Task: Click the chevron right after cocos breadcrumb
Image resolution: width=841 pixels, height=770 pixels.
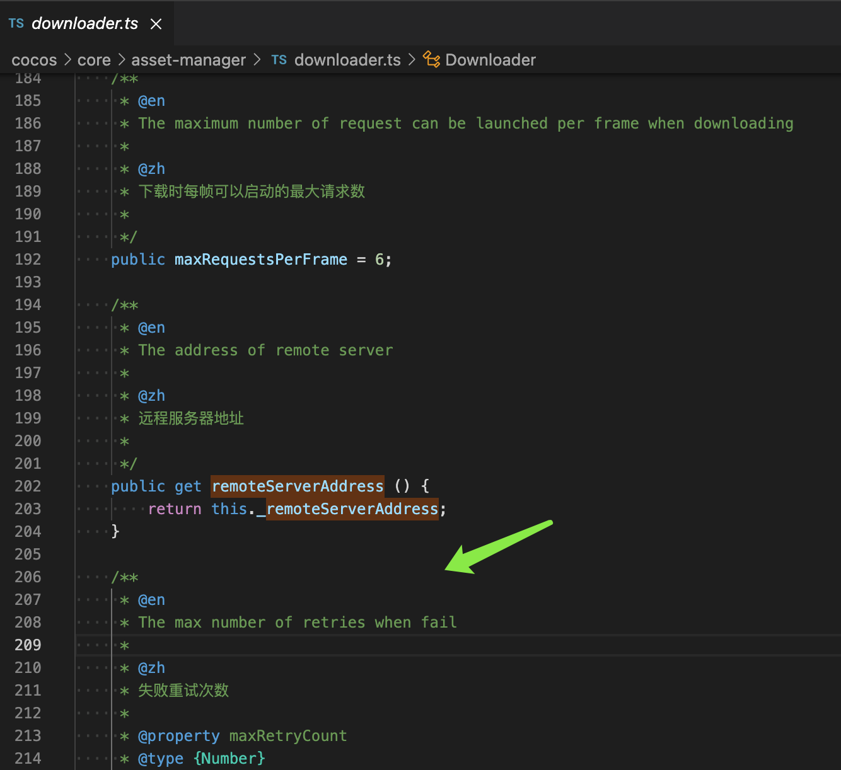Action: [x=67, y=60]
